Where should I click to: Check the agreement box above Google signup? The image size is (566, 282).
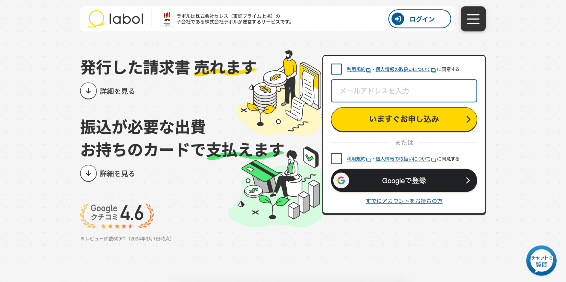tap(336, 159)
